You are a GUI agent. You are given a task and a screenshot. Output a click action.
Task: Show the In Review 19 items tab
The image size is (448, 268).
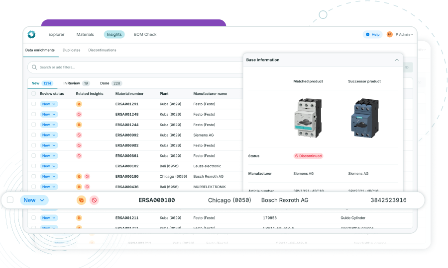[76, 83]
